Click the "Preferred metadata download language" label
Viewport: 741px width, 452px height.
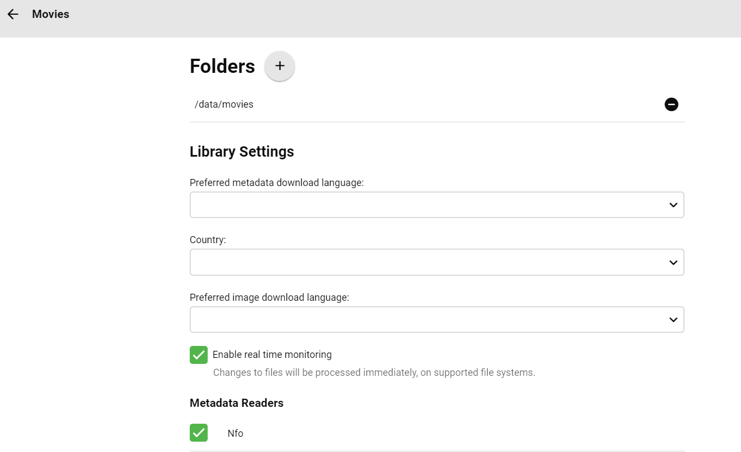(x=276, y=183)
